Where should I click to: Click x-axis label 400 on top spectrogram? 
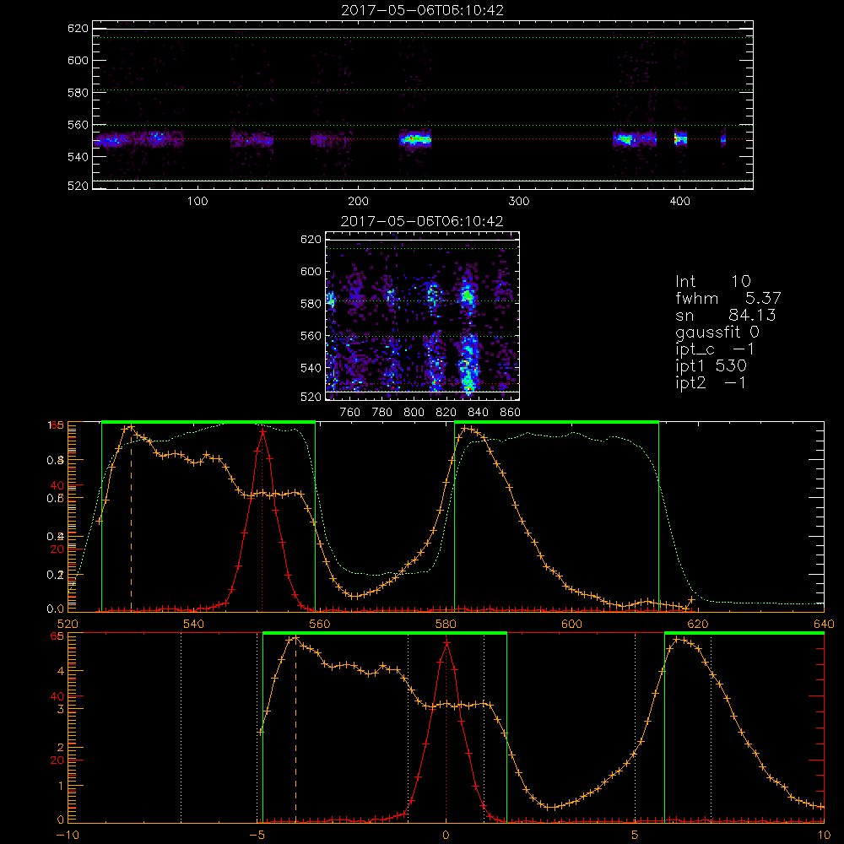click(x=679, y=202)
